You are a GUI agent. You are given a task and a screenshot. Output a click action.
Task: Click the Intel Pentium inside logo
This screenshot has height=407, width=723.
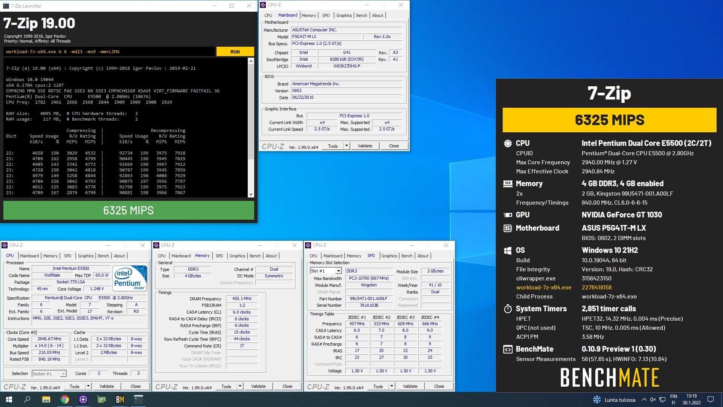[x=130, y=279]
